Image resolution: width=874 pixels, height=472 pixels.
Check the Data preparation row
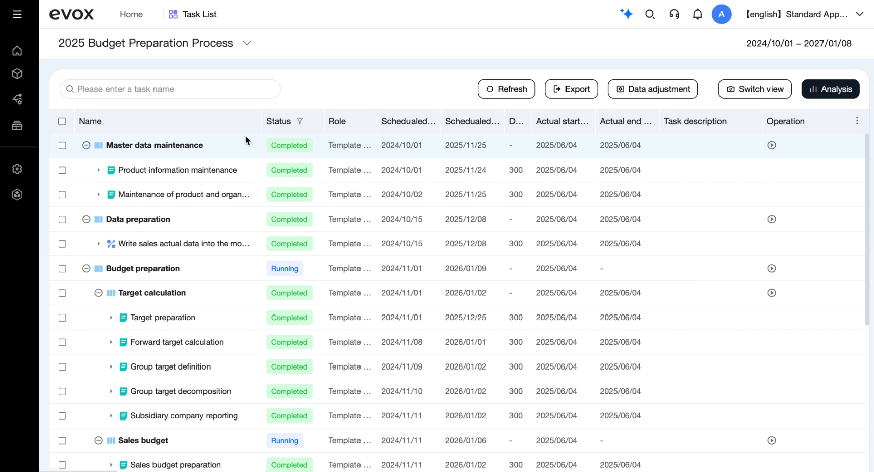(x=62, y=219)
